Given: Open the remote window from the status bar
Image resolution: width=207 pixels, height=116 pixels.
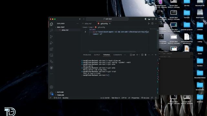Looking at the screenshot, I should (x=50, y=98).
